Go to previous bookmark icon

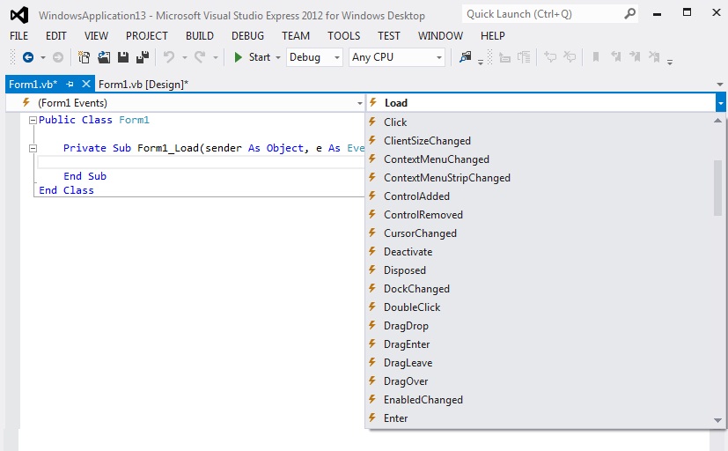coord(615,57)
